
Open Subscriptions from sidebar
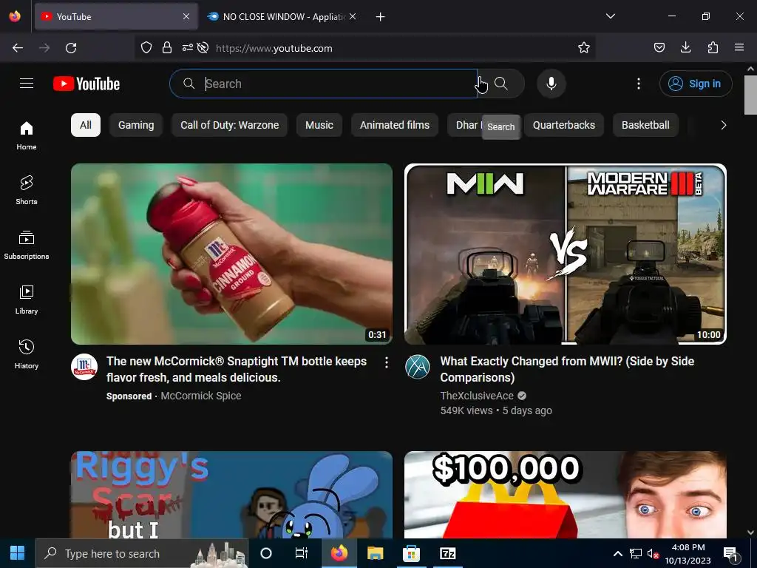(27, 246)
